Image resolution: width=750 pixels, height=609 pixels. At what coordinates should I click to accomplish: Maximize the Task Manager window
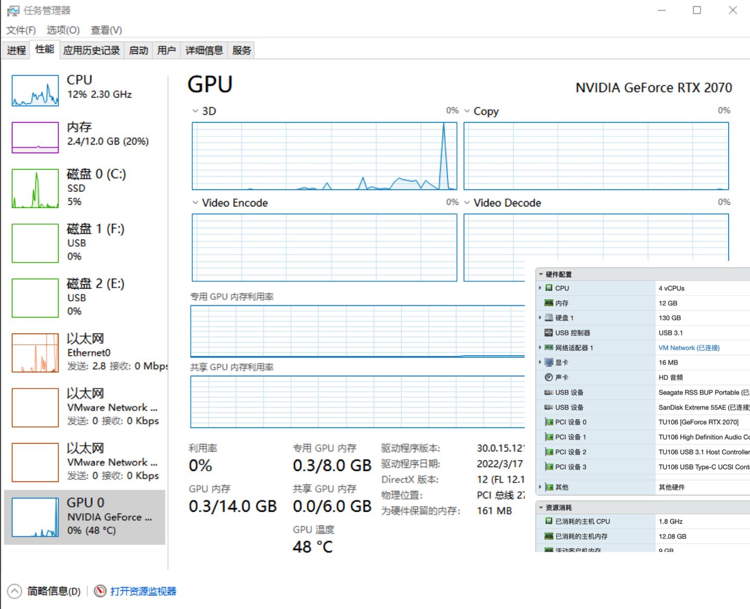click(697, 10)
